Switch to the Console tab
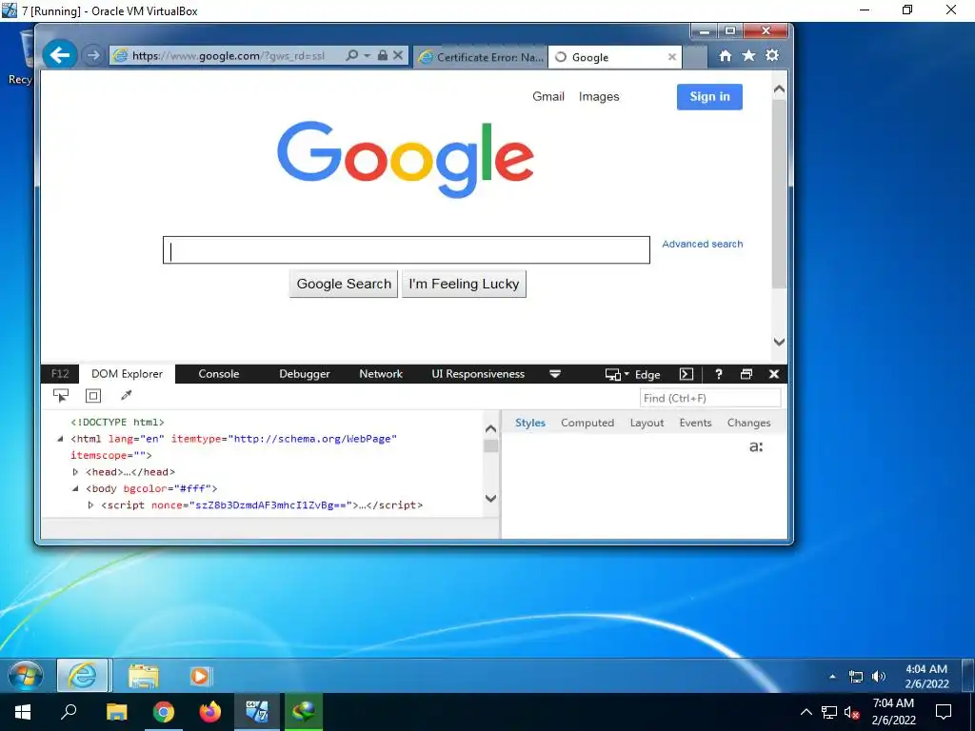975x731 pixels. tap(218, 373)
